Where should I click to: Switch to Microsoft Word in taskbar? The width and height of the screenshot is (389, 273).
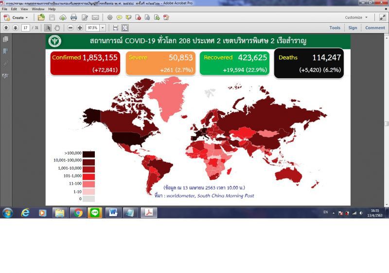click(113, 213)
